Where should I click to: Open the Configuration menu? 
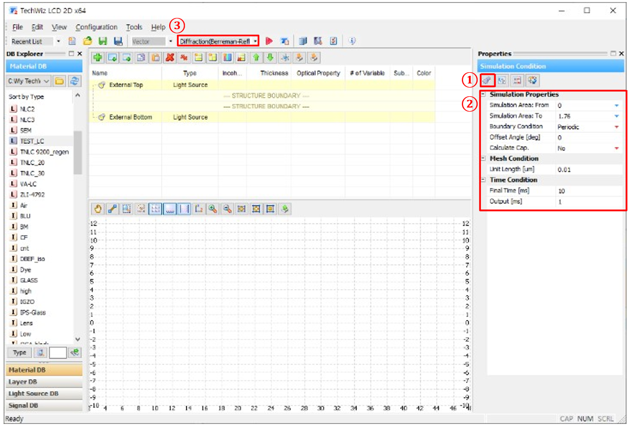pyautogui.click(x=96, y=27)
